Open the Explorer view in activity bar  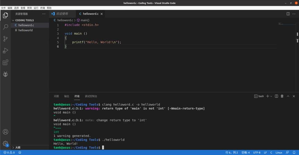click(5, 15)
